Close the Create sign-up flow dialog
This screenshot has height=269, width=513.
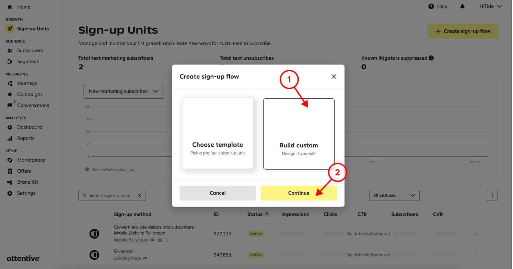click(334, 76)
